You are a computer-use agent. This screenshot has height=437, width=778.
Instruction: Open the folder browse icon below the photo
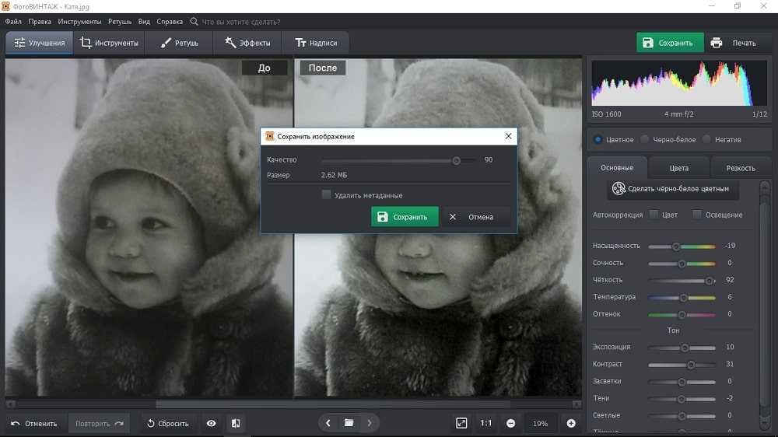[349, 423]
